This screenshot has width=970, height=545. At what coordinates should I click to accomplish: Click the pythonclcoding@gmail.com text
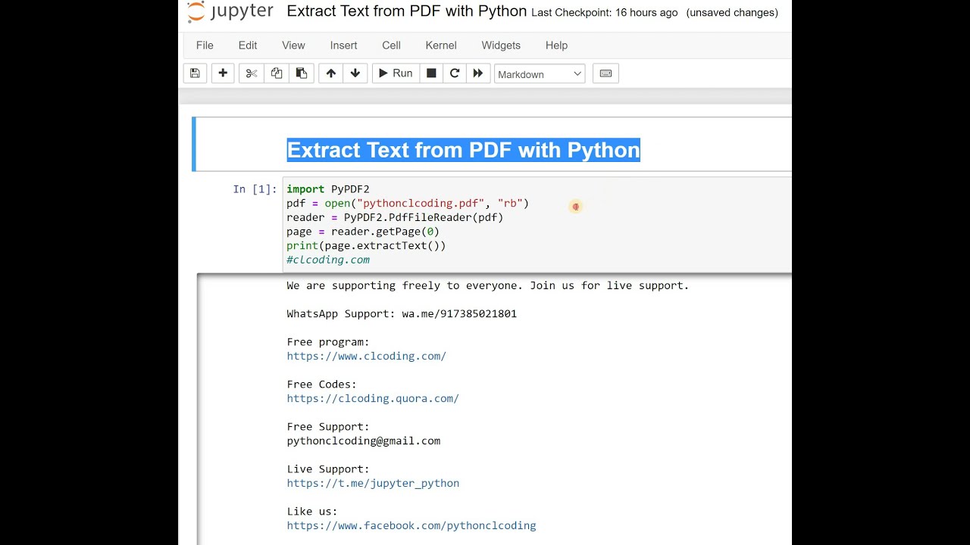point(364,441)
